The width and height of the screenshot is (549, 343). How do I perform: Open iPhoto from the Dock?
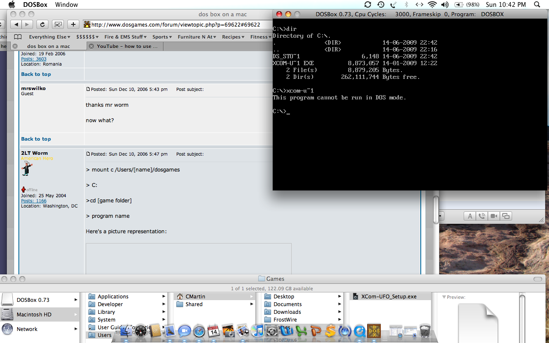(228, 331)
